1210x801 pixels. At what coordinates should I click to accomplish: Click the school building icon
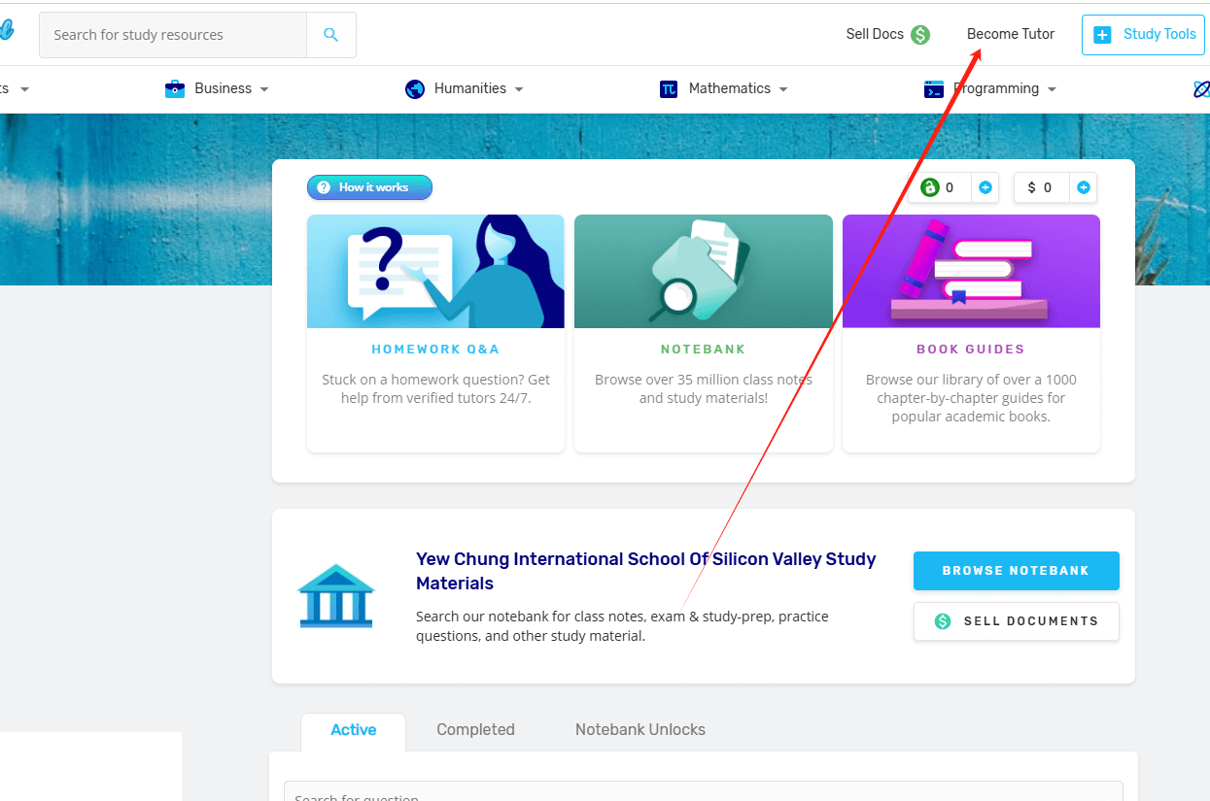(336, 595)
